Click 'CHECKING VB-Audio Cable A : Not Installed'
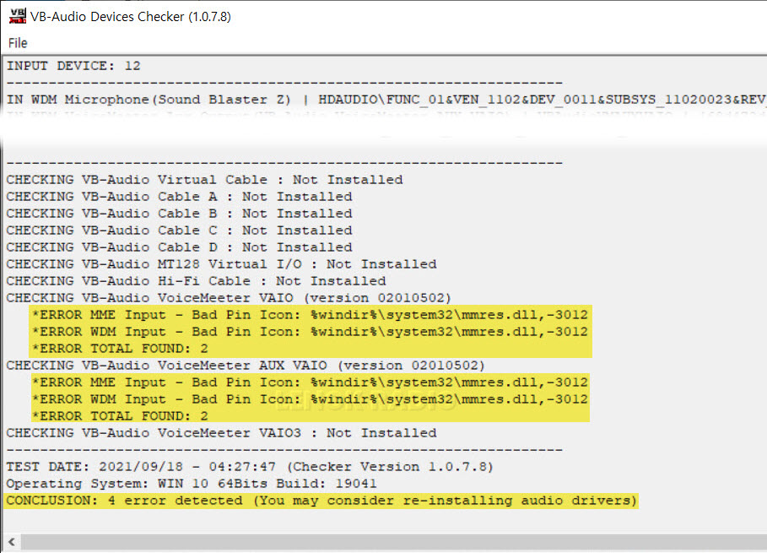Screen dimensions: 767x553 point(179,197)
